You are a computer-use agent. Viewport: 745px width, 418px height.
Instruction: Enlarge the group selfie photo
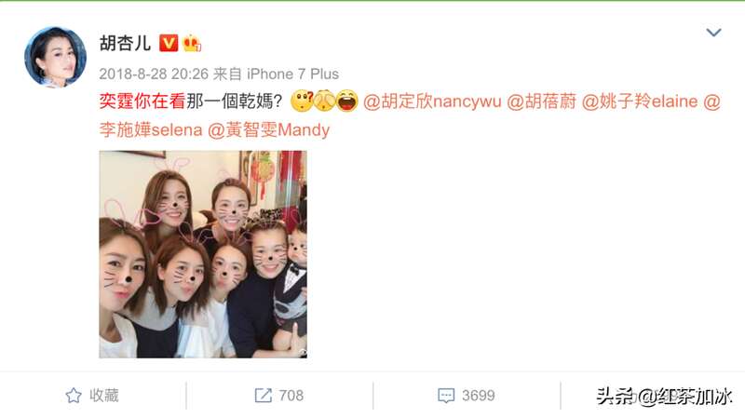point(203,254)
